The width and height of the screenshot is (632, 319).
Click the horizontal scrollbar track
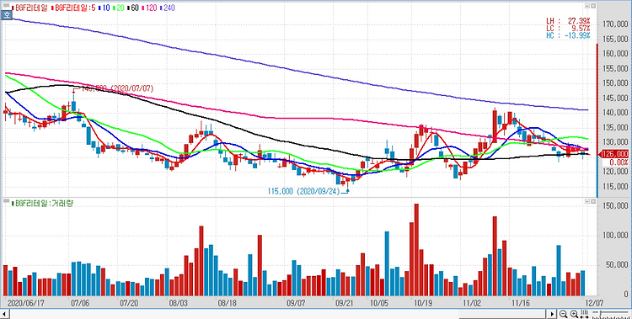pos(278,314)
